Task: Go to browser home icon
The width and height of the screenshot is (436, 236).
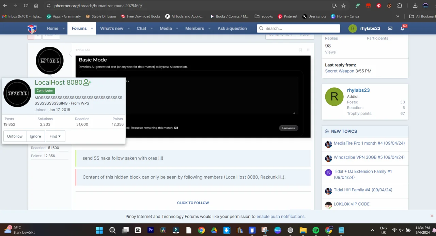Action: coord(36,5)
